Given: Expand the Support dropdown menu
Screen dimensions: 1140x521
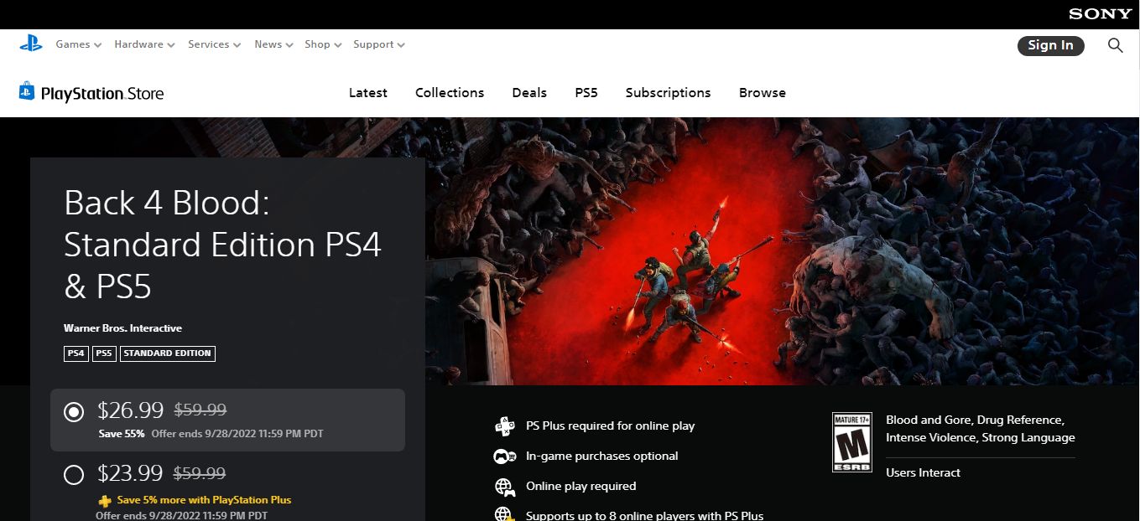Looking at the screenshot, I should tap(379, 44).
